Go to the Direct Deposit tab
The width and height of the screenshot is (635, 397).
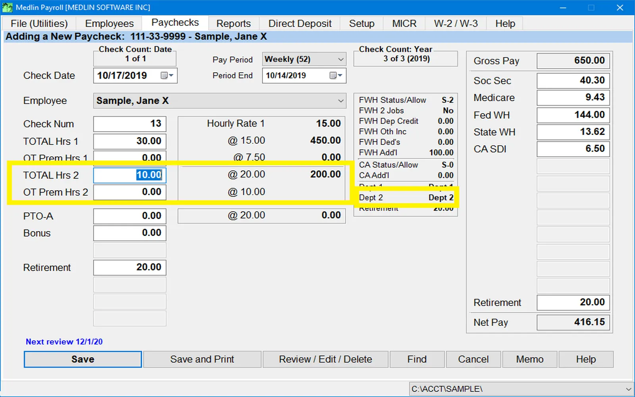(x=300, y=23)
